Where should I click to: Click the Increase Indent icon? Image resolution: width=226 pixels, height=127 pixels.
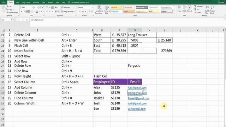coord(58,12)
